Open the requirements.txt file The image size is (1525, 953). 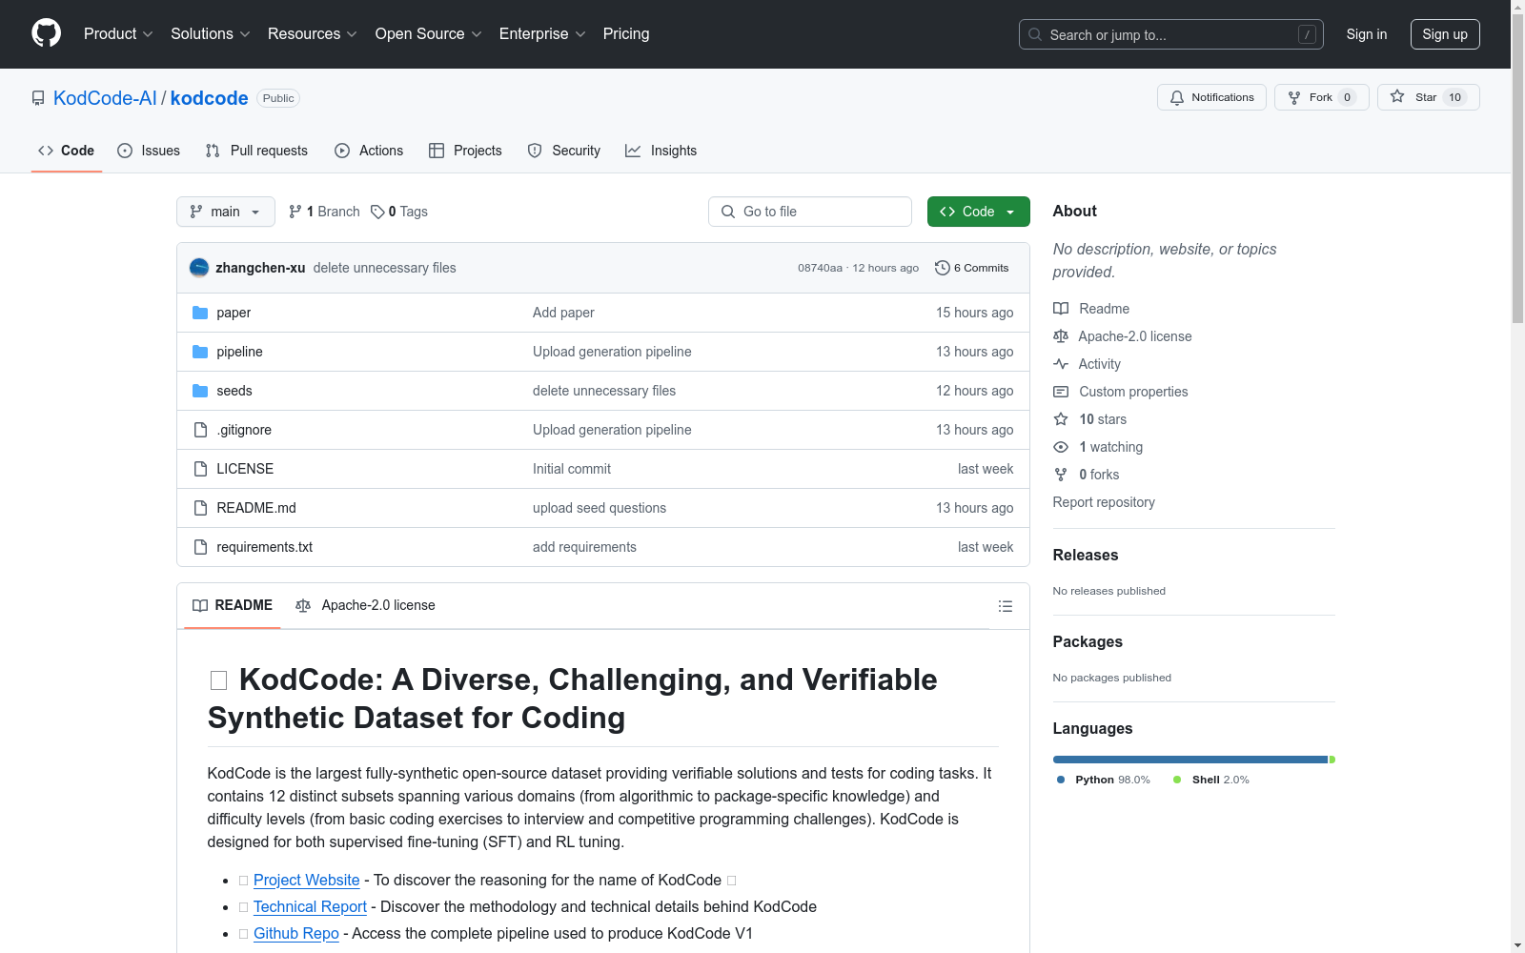[x=265, y=547]
